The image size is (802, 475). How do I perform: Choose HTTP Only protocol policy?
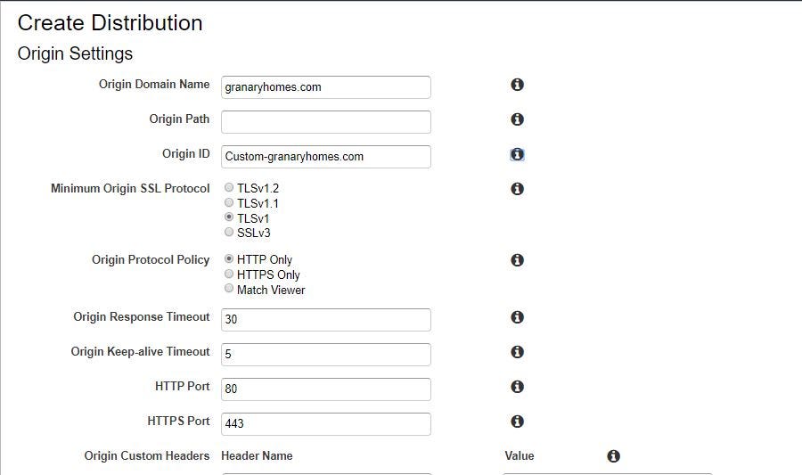[229, 259]
